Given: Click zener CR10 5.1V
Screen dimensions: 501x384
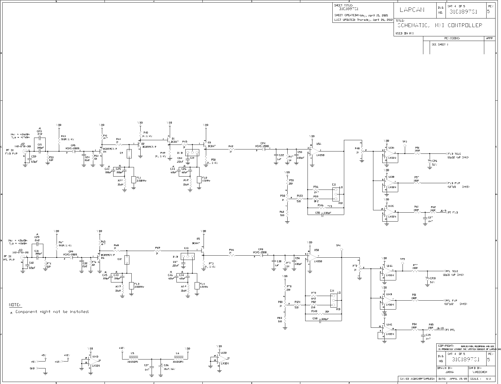Looking at the screenshot, I should pyautogui.click(x=427, y=278).
